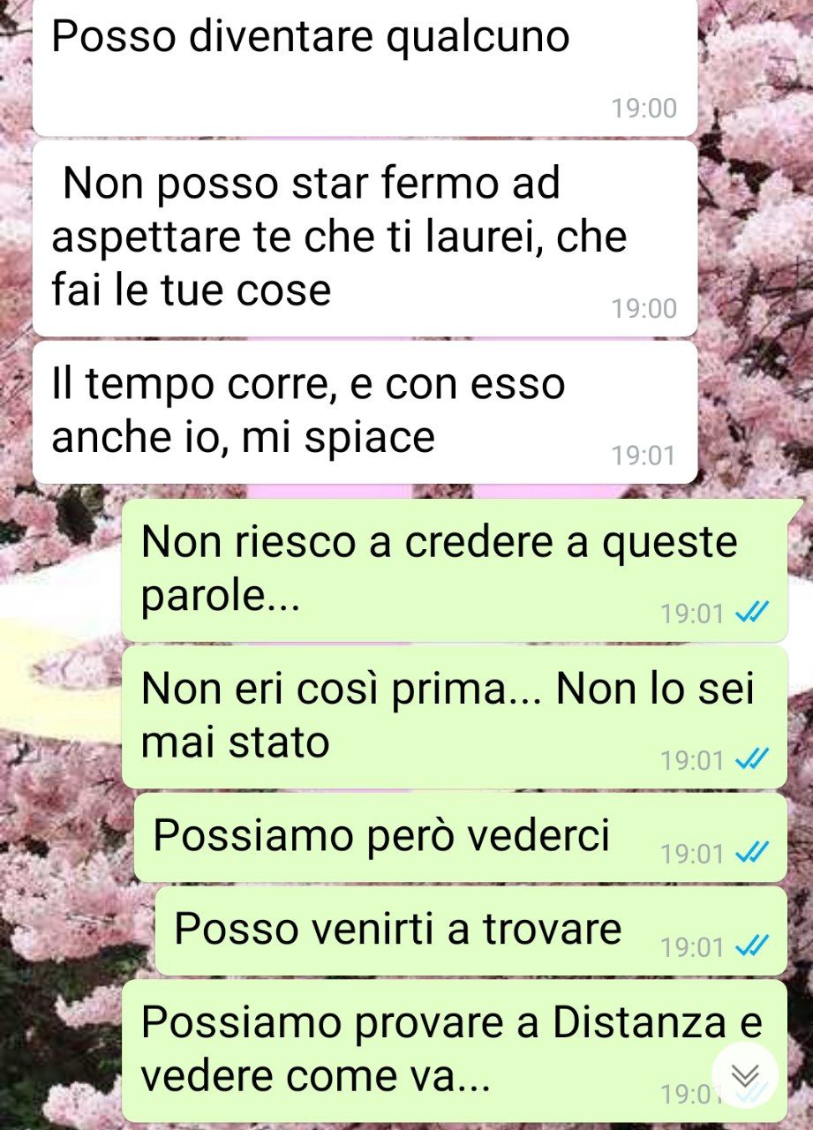Tap the word "Distanza" in the last message
Screen dimensions: 813x1130
637,1024
